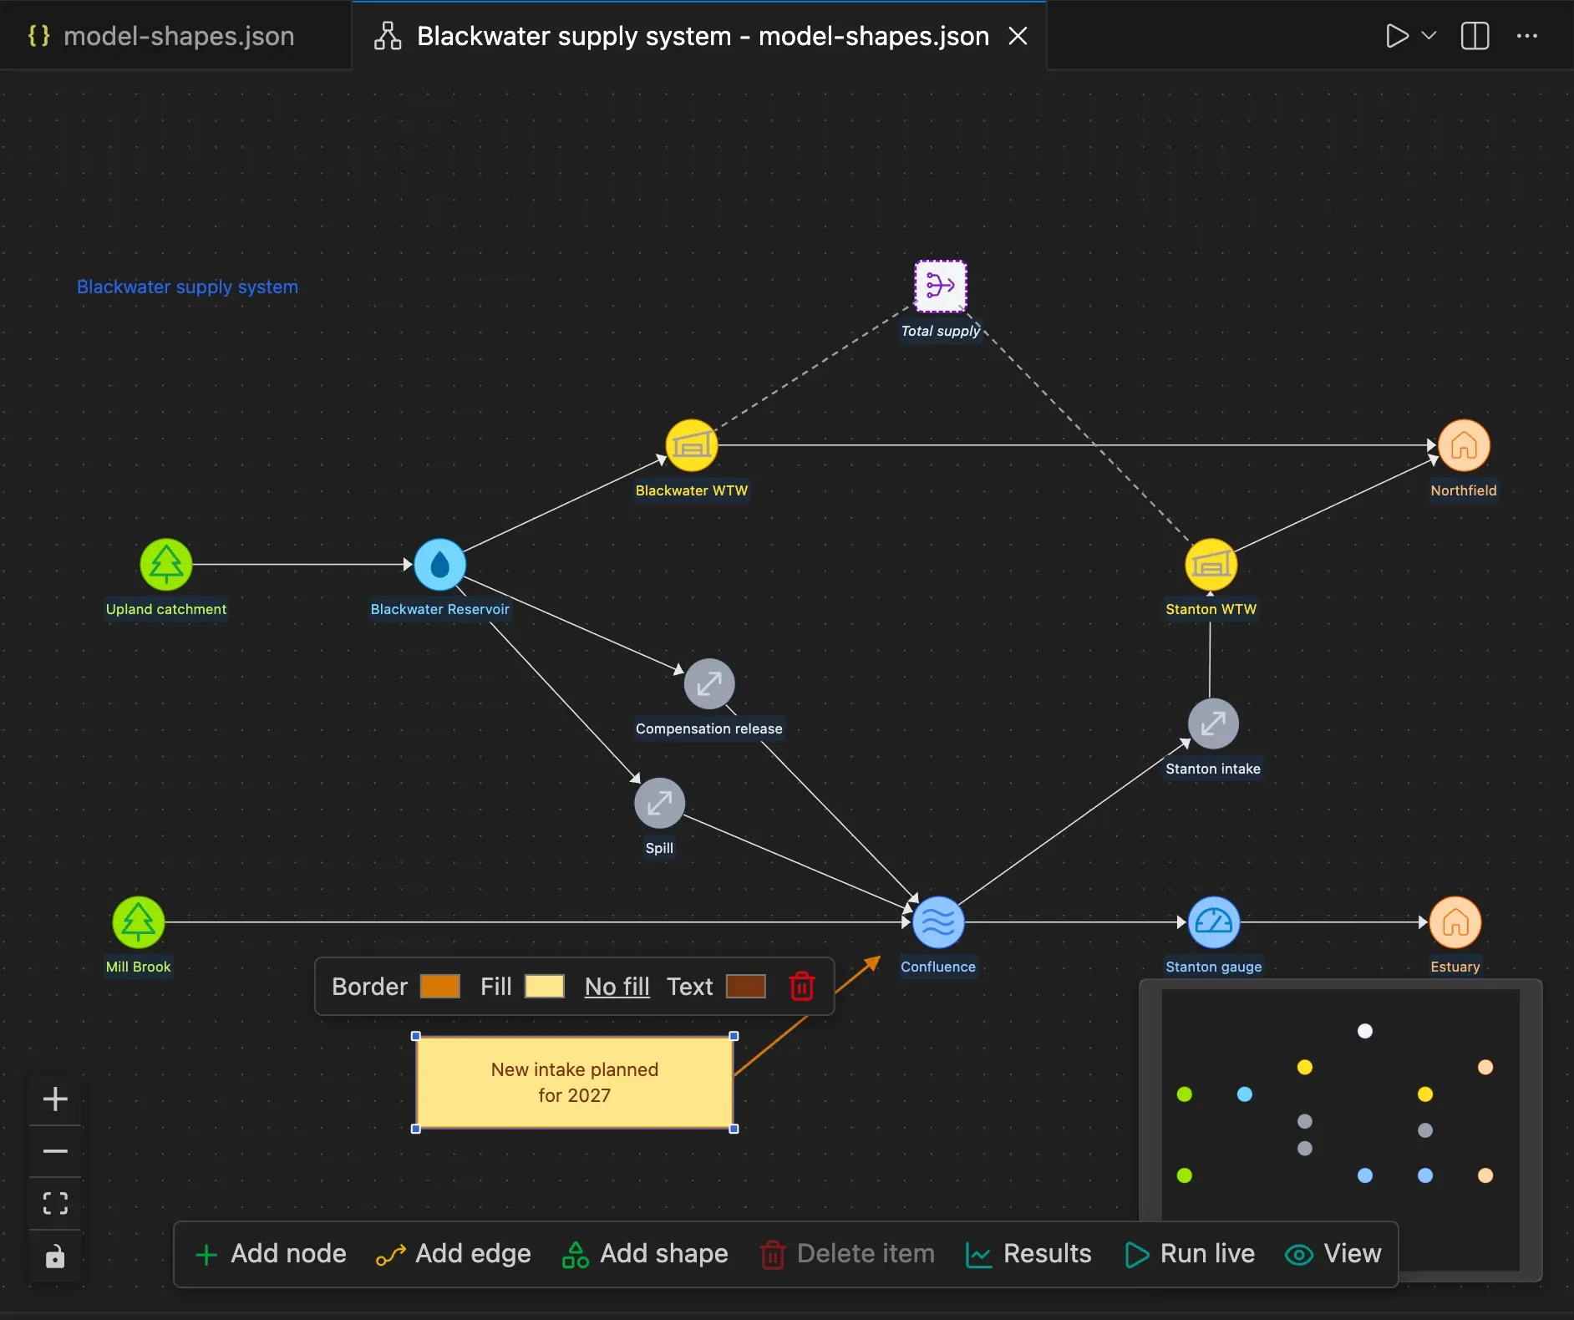Click the Northfield label

(1464, 490)
